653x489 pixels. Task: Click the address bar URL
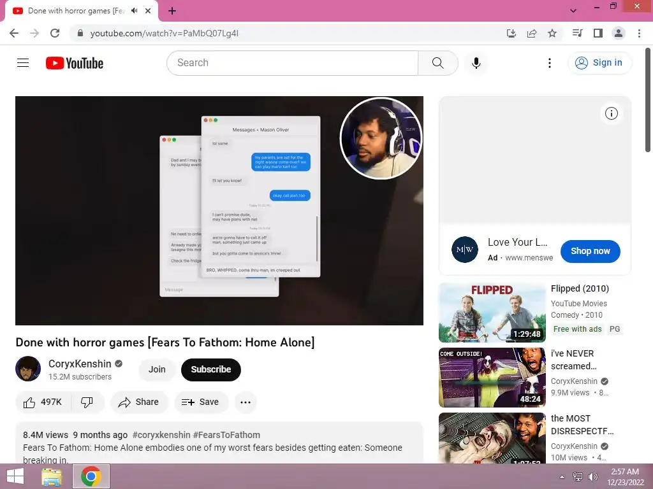pos(164,33)
